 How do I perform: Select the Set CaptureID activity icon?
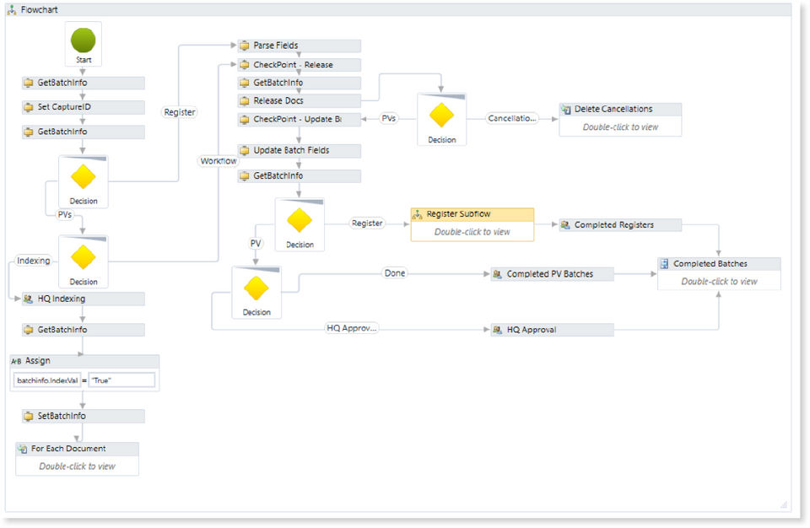pyautogui.click(x=29, y=108)
